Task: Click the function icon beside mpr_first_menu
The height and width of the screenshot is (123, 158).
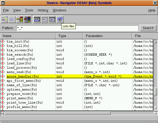Action: [3, 81]
